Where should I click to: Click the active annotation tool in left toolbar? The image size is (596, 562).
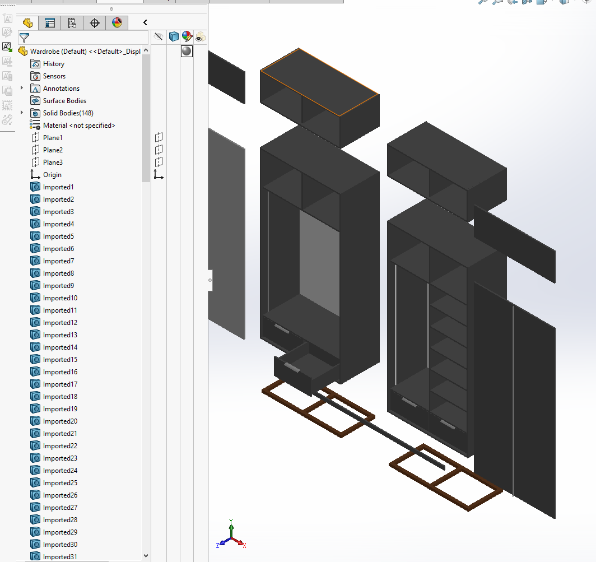[x=7, y=47]
